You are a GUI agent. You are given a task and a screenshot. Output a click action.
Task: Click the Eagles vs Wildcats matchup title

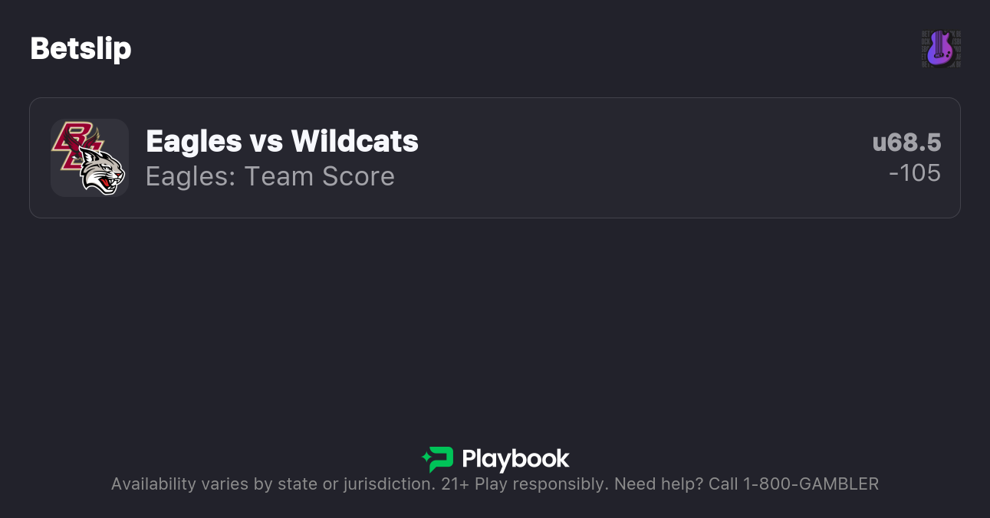pos(281,142)
